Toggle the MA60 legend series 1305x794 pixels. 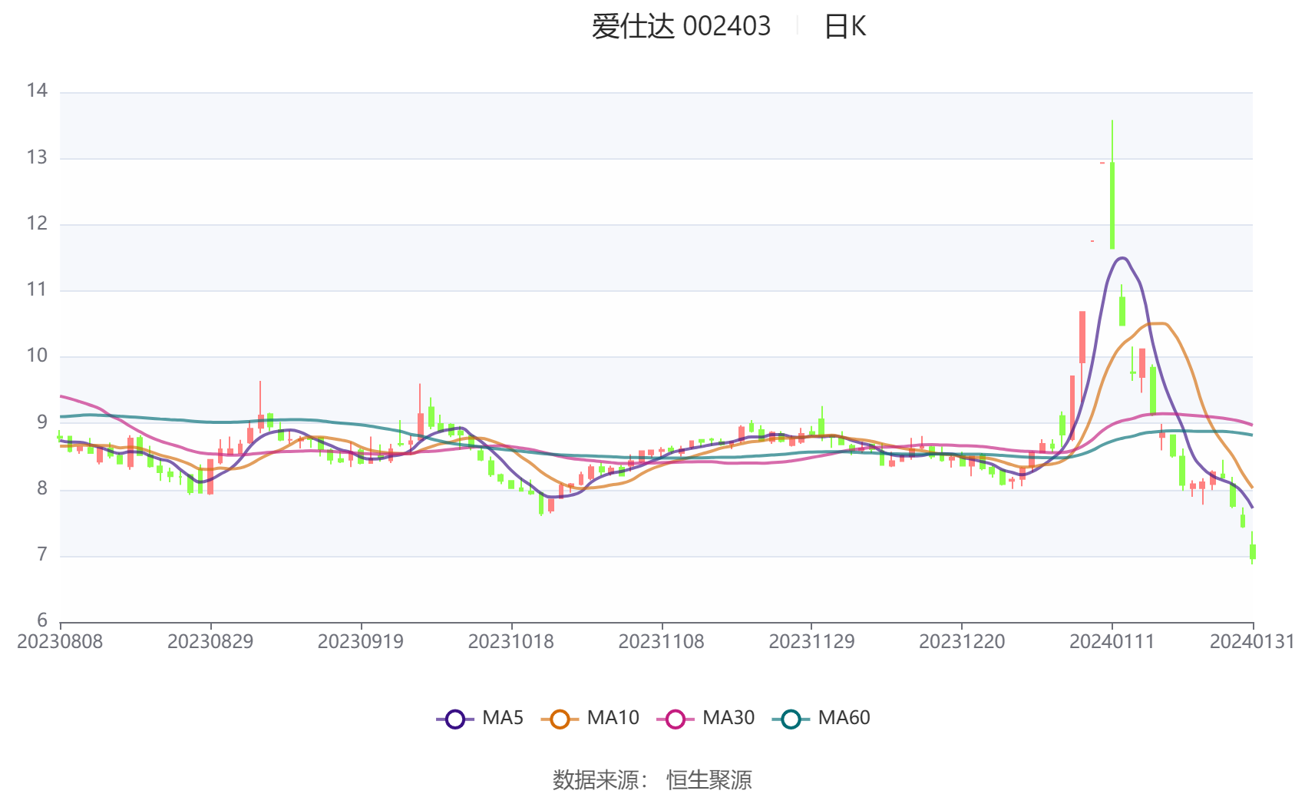(821, 718)
